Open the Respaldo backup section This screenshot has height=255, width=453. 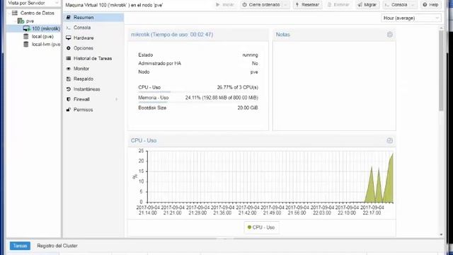click(93, 79)
